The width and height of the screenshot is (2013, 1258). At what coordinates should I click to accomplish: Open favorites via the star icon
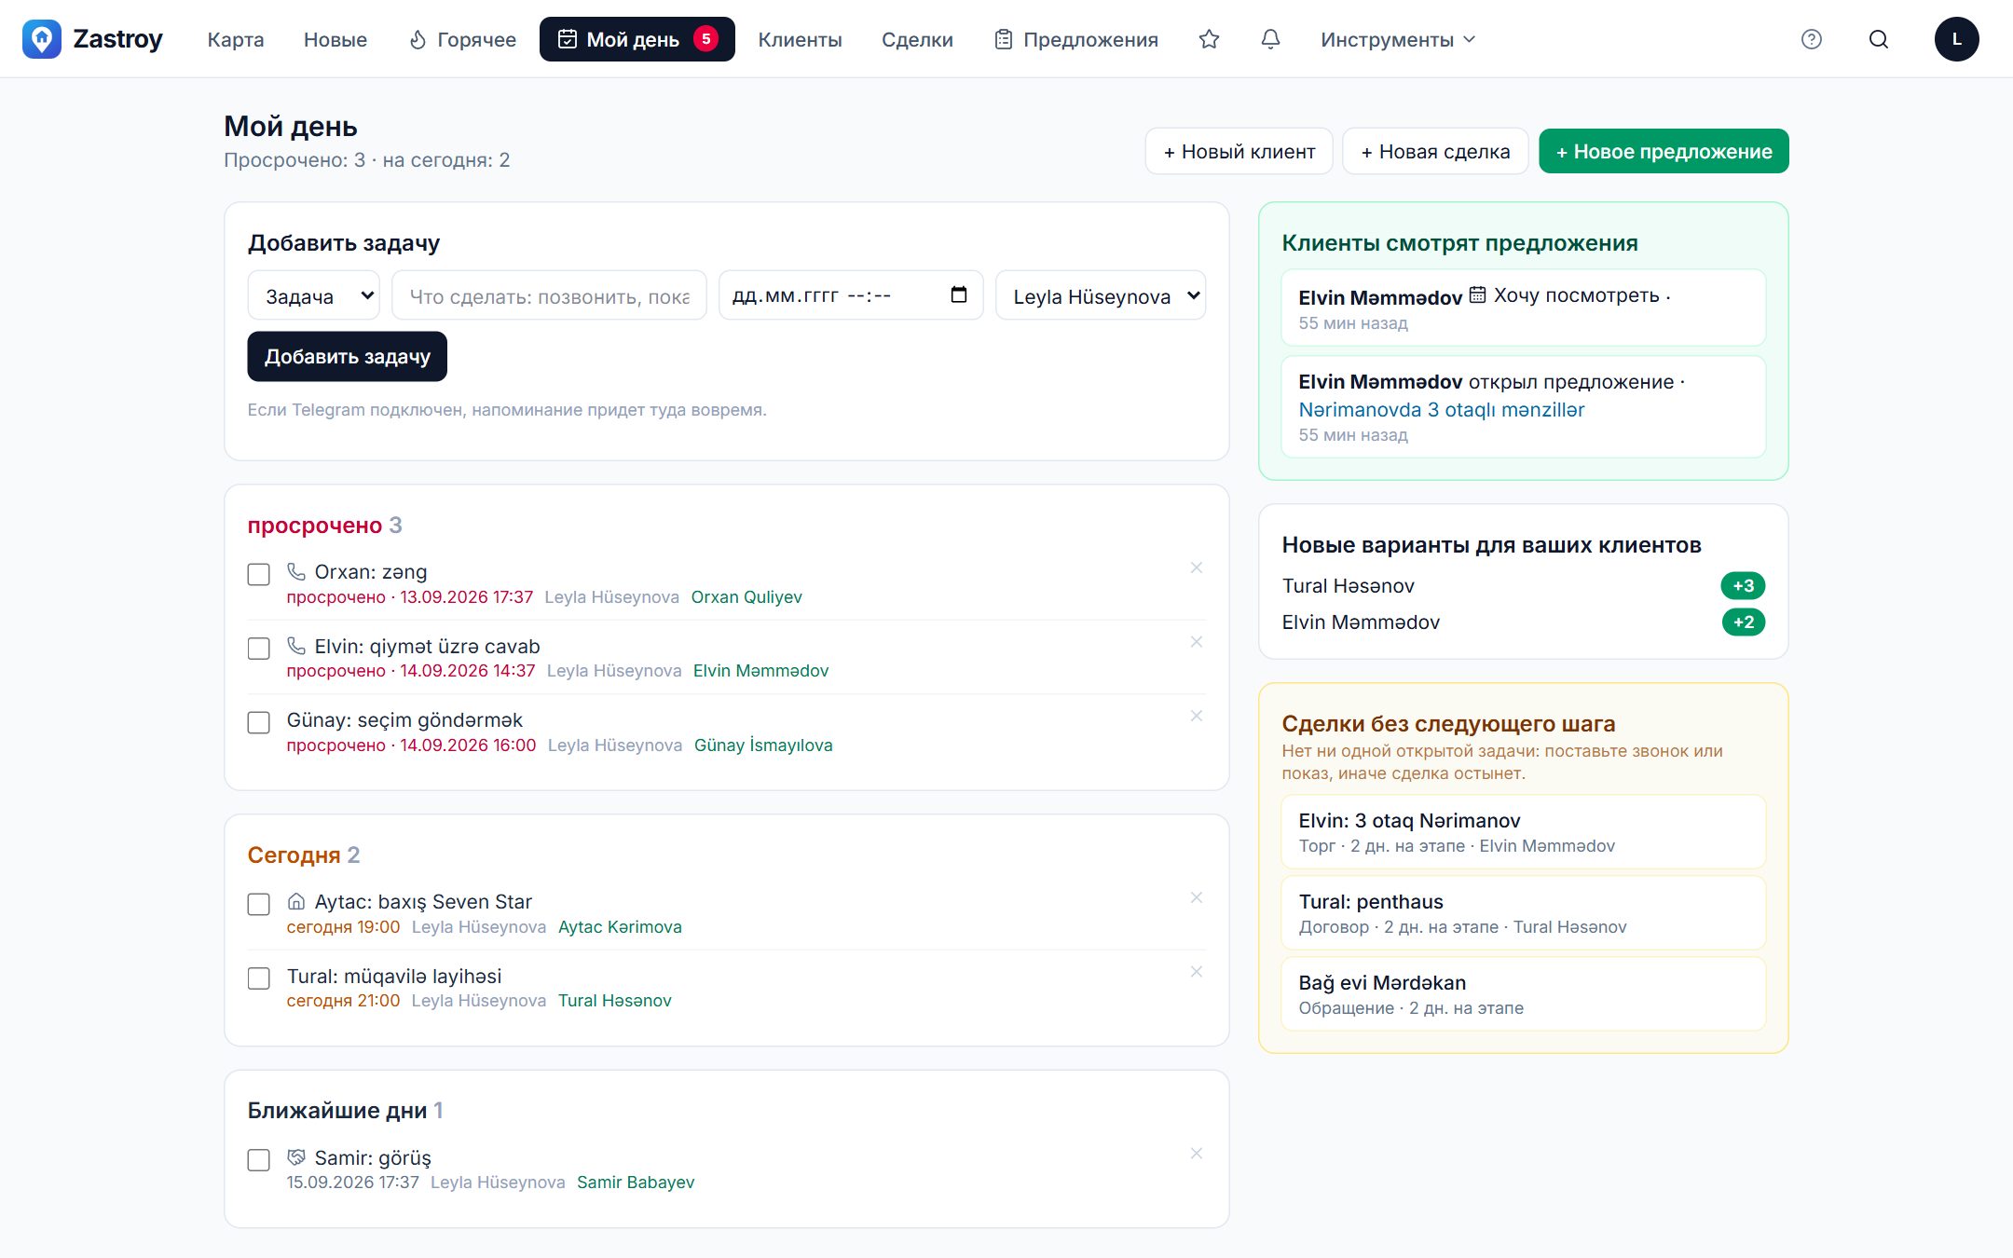[1209, 39]
